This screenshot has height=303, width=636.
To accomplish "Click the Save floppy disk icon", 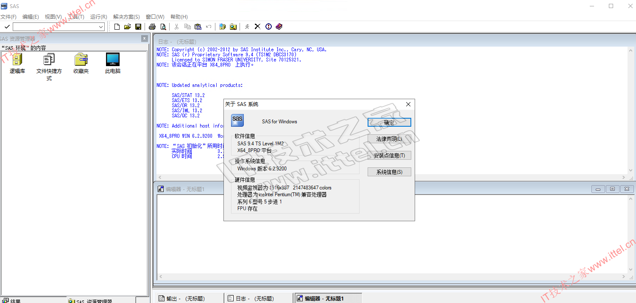I will [x=138, y=27].
